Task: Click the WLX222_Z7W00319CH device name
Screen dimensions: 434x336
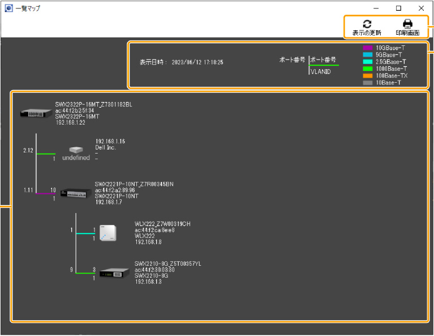Action: (162, 224)
